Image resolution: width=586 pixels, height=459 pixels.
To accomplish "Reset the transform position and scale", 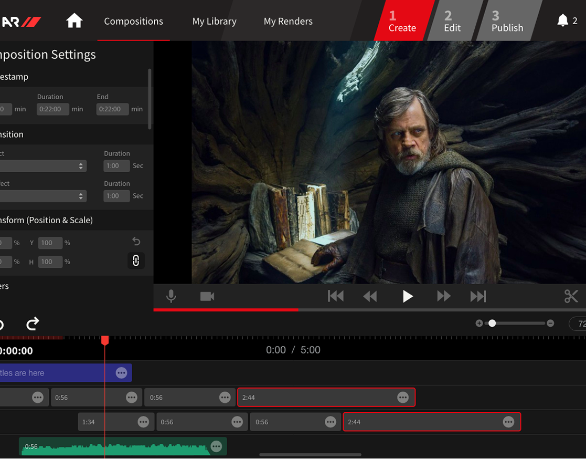I will point(136,242).
